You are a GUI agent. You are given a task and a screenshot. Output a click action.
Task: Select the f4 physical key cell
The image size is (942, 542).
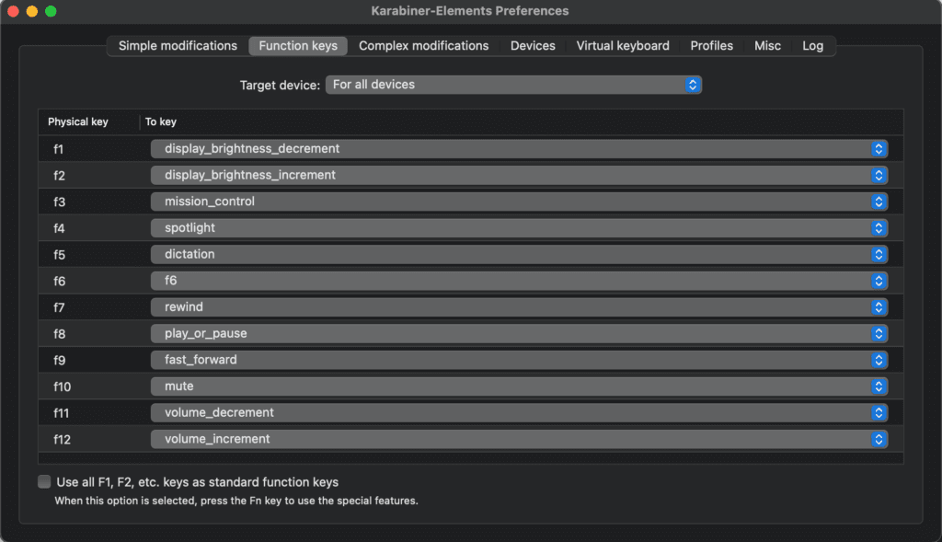coord(59,228)
